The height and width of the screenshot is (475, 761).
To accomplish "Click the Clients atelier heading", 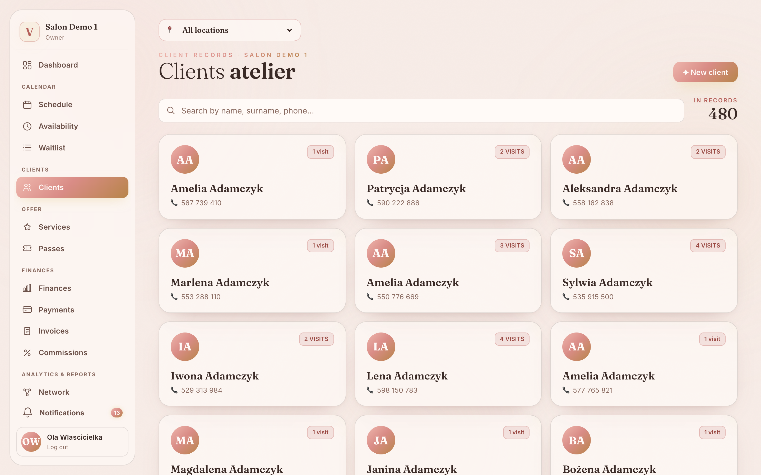I will pyautogui.click(x=227, y=71).
